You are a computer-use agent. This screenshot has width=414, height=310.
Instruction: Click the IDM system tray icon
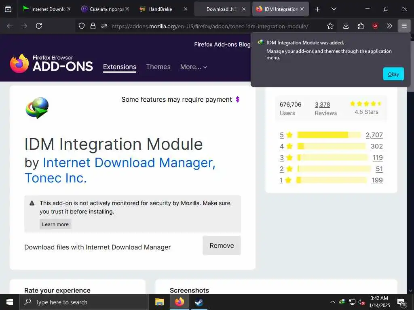click(342, 302)
